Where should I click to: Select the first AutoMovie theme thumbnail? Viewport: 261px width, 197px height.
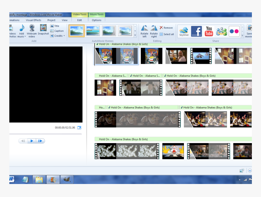[76, 31]
